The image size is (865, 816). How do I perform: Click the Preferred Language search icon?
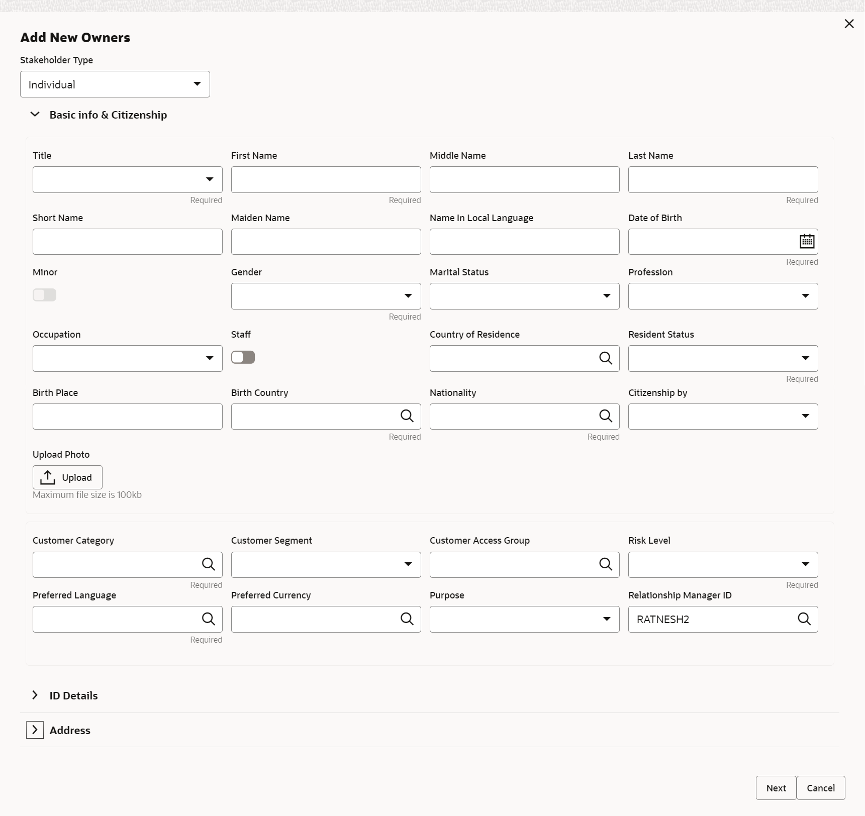[x=208, y=619]
